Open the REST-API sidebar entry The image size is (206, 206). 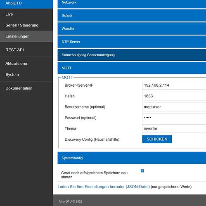[x=26, y=50]
